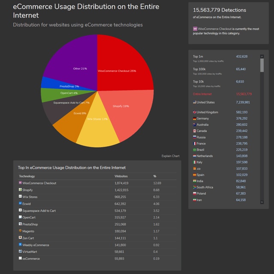This screenshot has height=274, width=274.
Task: Click the Ecwid row icon
Action: (20, 203)
